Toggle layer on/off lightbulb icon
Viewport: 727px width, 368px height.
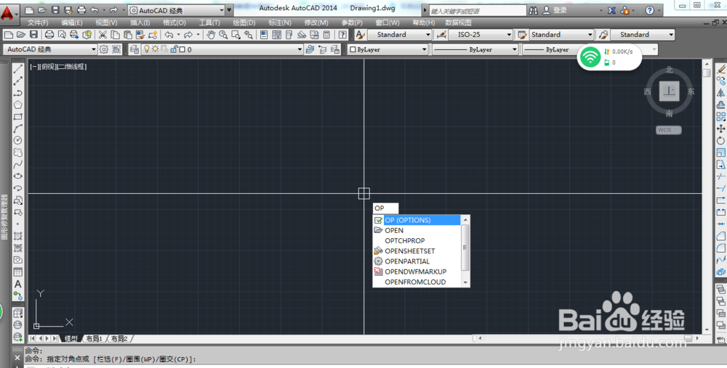[147, 49]
